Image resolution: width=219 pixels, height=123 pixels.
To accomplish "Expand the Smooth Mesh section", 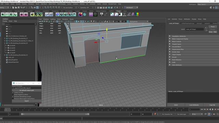I will point(193,47).
